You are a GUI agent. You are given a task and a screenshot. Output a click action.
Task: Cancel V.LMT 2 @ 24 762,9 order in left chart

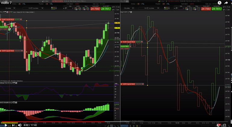(x=21, y=20)
